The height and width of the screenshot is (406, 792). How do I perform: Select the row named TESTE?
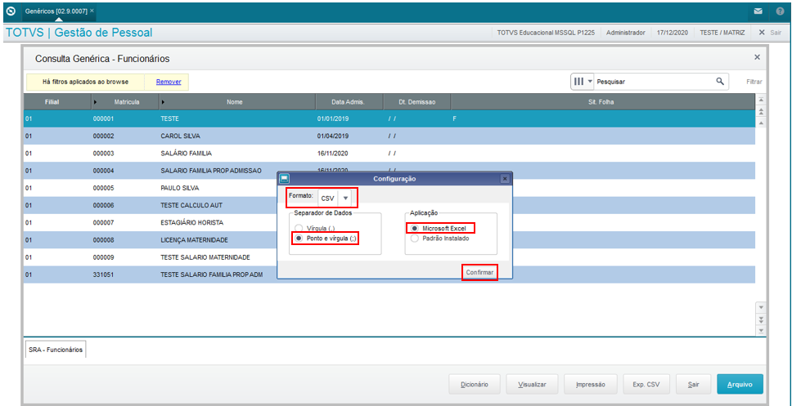point(389,119)
